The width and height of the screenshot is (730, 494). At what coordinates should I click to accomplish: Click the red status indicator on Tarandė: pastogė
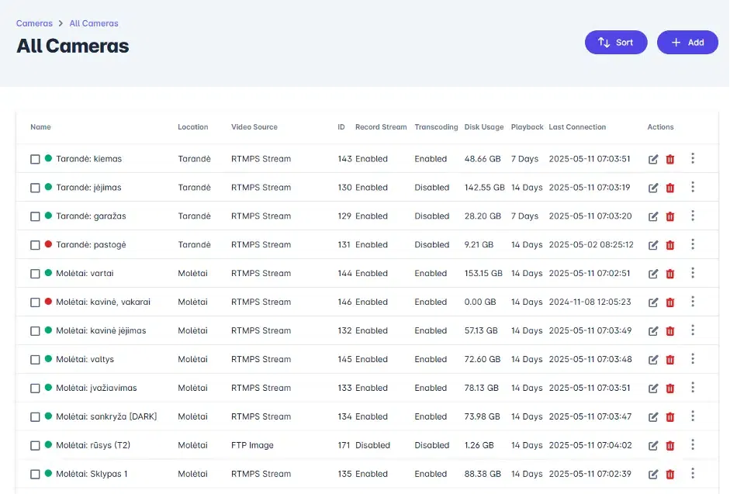tap(47, 245)
